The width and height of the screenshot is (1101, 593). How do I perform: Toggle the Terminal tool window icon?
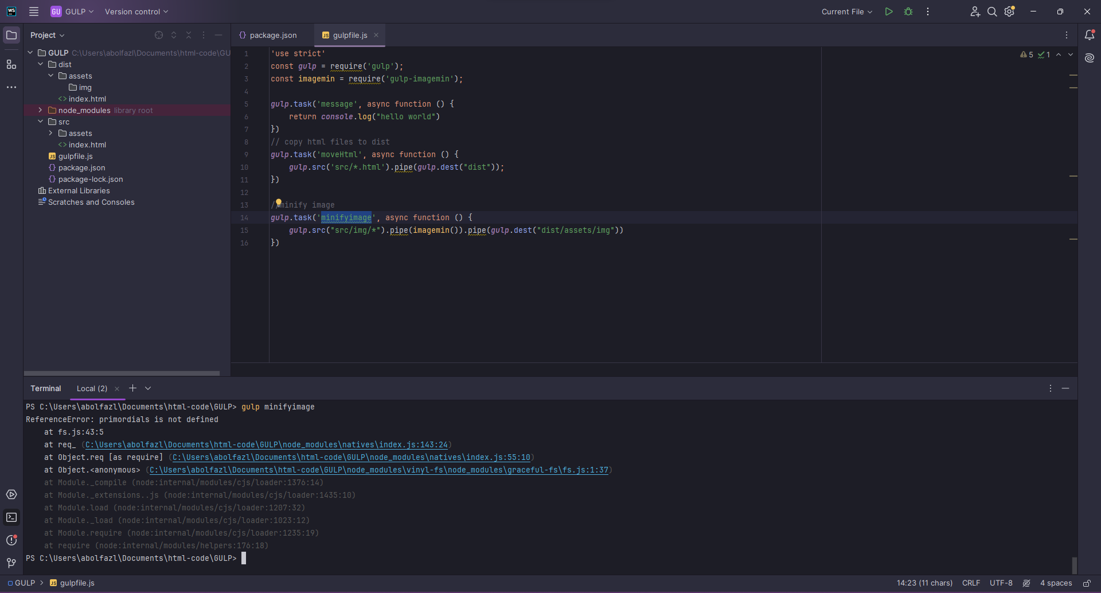(11, 517)
